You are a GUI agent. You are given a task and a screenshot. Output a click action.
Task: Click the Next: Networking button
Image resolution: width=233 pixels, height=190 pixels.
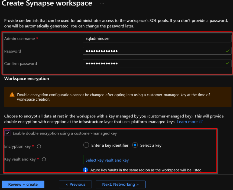click(120, 184)
